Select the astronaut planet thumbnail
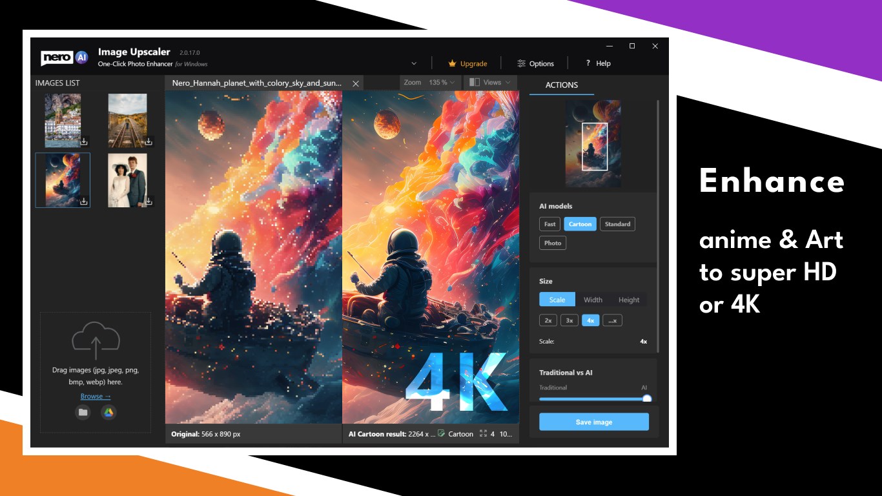The width and height of the screenshot is (882, 496). point(63,180)
